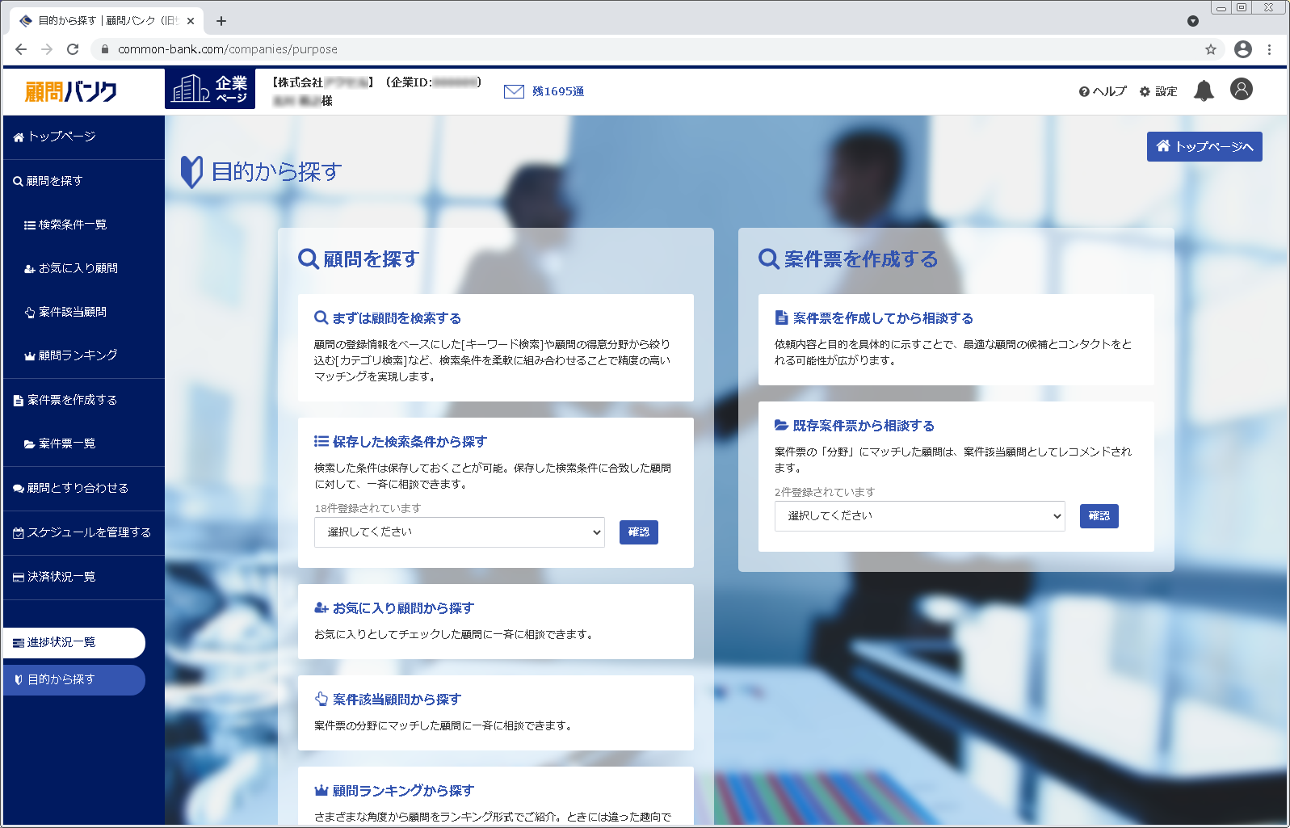
Task: Open a new browser tab
Action: click(x=221, y=21)
